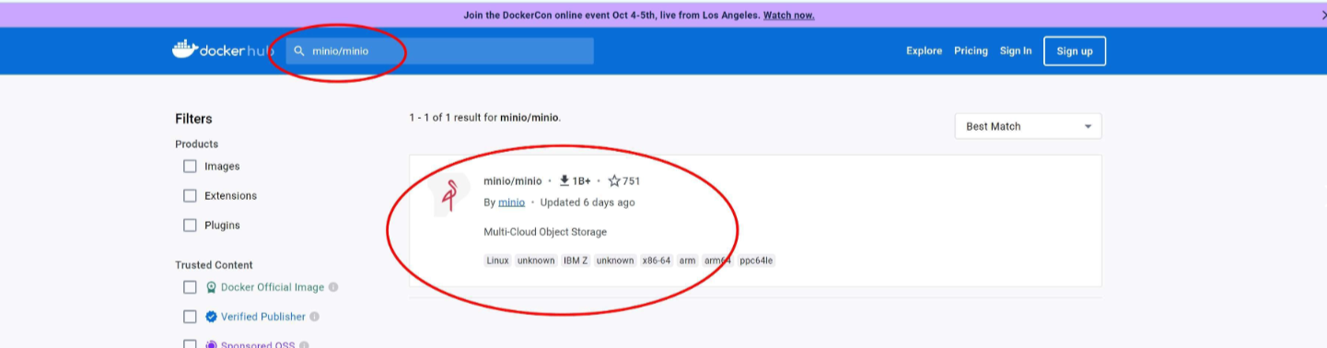The height and width of the screenshot is (348, 1327).
Task: Click the Updated 6 days ago text
Action: coord(588,203)
